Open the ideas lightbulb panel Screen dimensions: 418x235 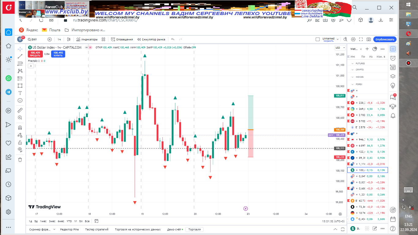click(393, 86)
